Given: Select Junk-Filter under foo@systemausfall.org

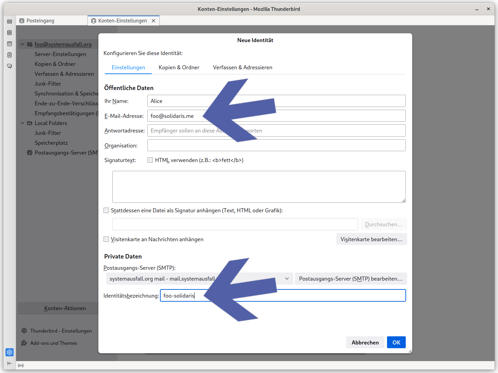Looking at the screenshot, I should pos(48,84).
